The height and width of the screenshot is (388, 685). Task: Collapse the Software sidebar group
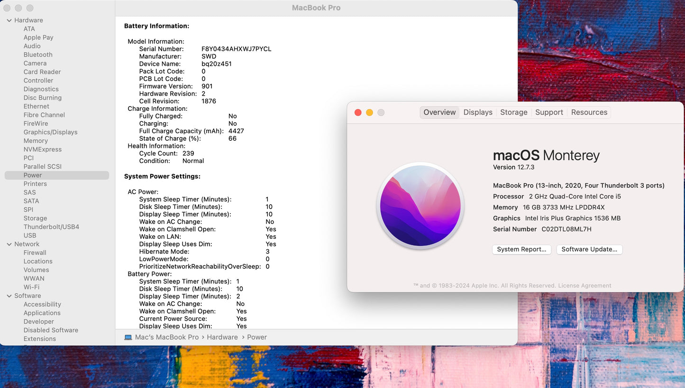[9, 296]
